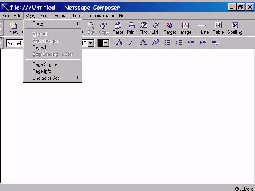This screenshot has width=255, height=191.
Task: Open the Format menu
Action: [61, 16]
